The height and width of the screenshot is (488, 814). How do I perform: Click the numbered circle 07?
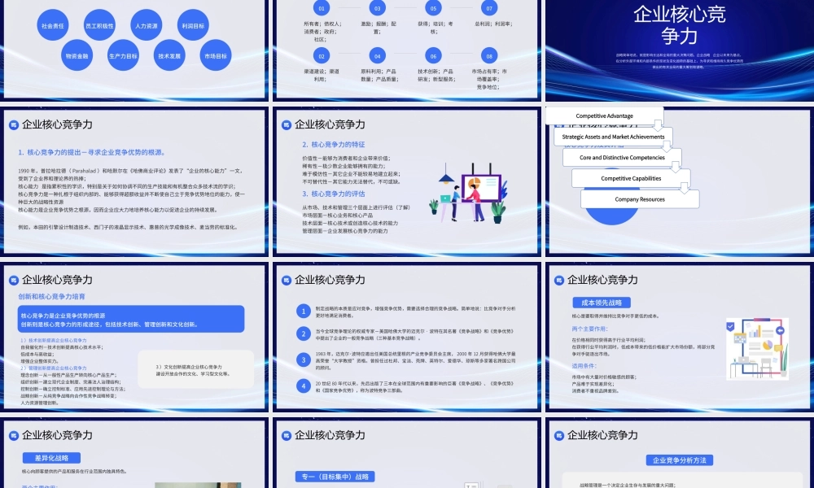point(489,8)
